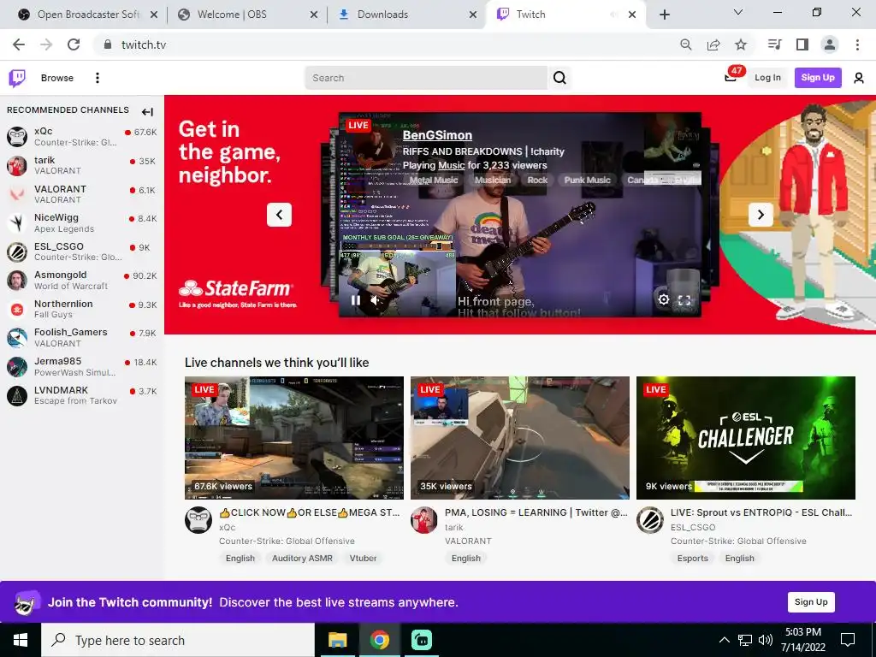
Task: Click the Music category link in featured stream
Action: pyautogui.click(x=452, y=165)
